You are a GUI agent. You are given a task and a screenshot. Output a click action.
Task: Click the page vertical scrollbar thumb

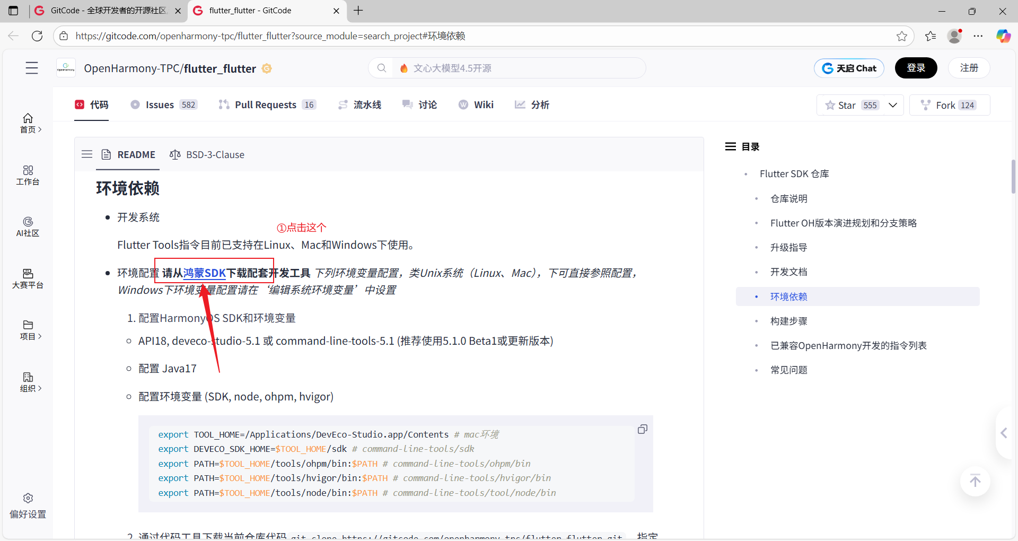(1013, 177)
